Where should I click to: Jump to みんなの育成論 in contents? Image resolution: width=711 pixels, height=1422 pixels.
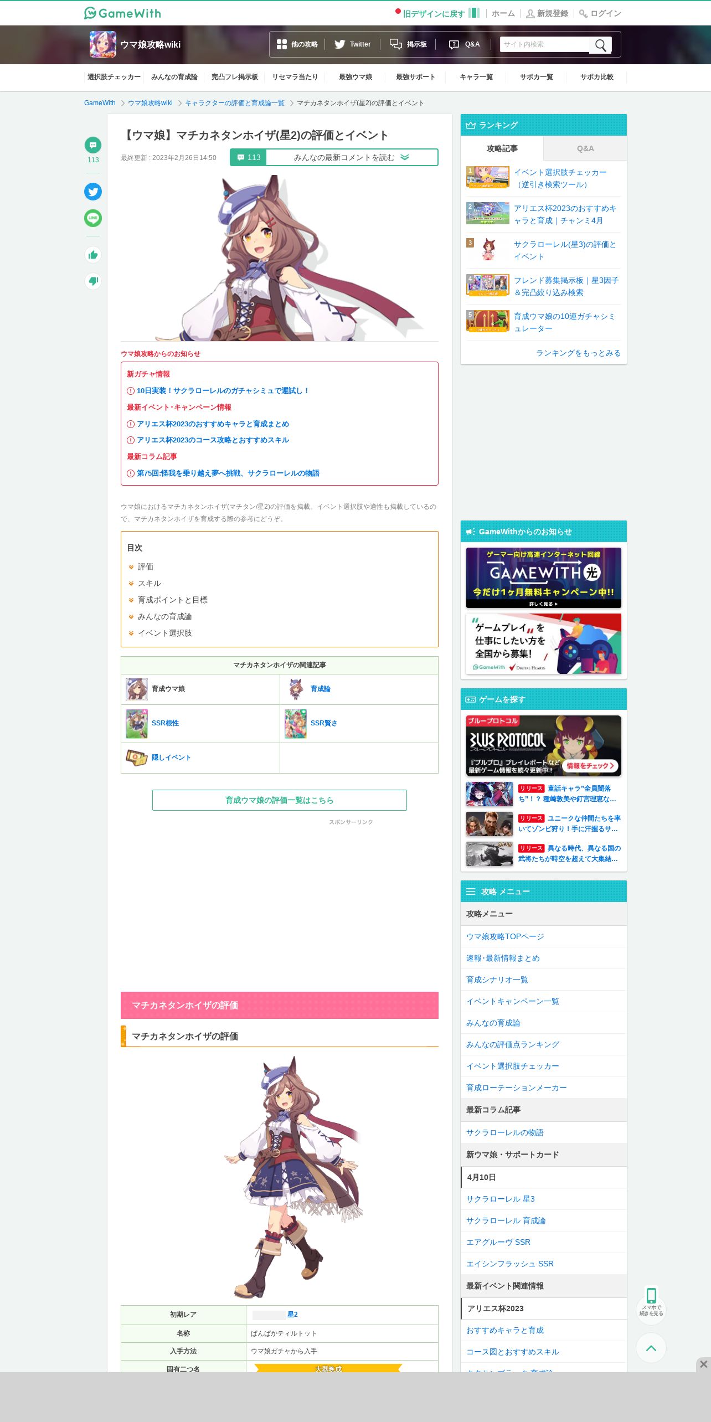click(164, 616)
